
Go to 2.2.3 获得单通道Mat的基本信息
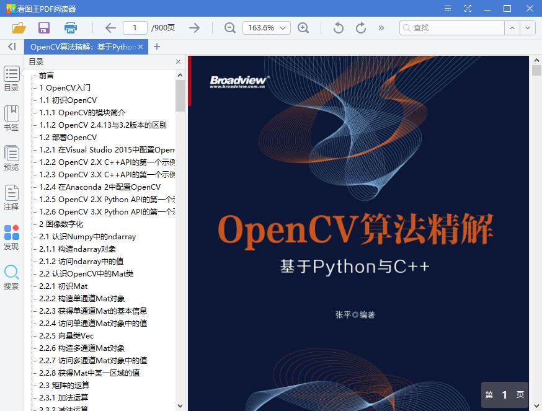point(93,311)
